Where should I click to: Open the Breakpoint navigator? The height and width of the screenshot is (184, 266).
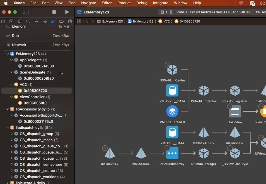click(61, 22)
